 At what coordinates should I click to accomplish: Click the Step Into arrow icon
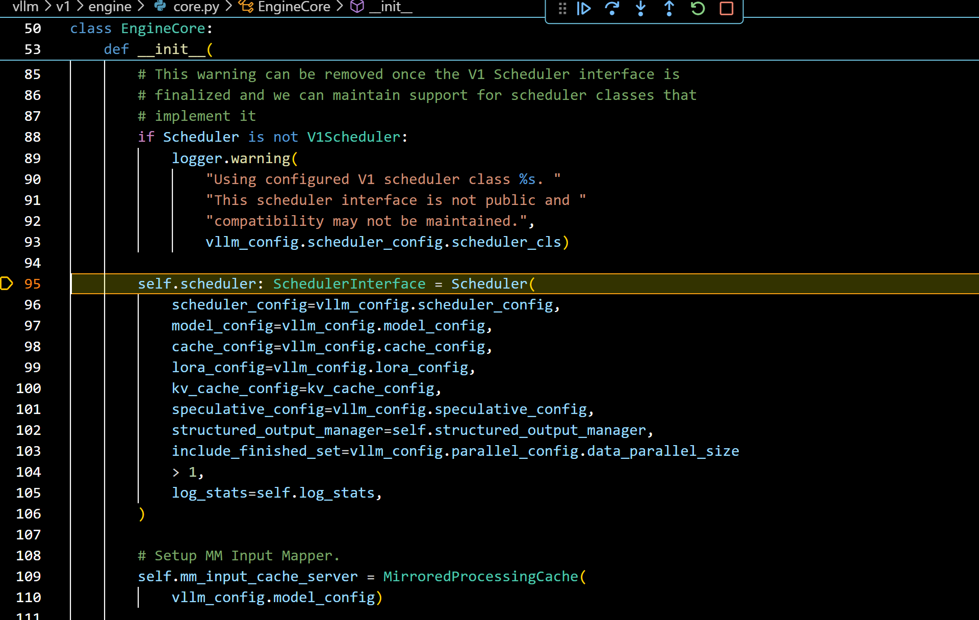pyautogui.click(x=640, y=9)
